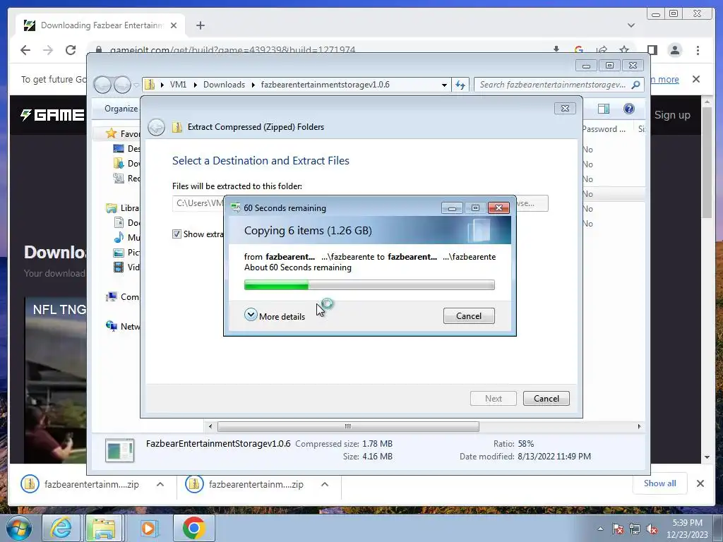The image size is (723, 542).
Task: Open a new Chrome tab
Action: [200, 25]
